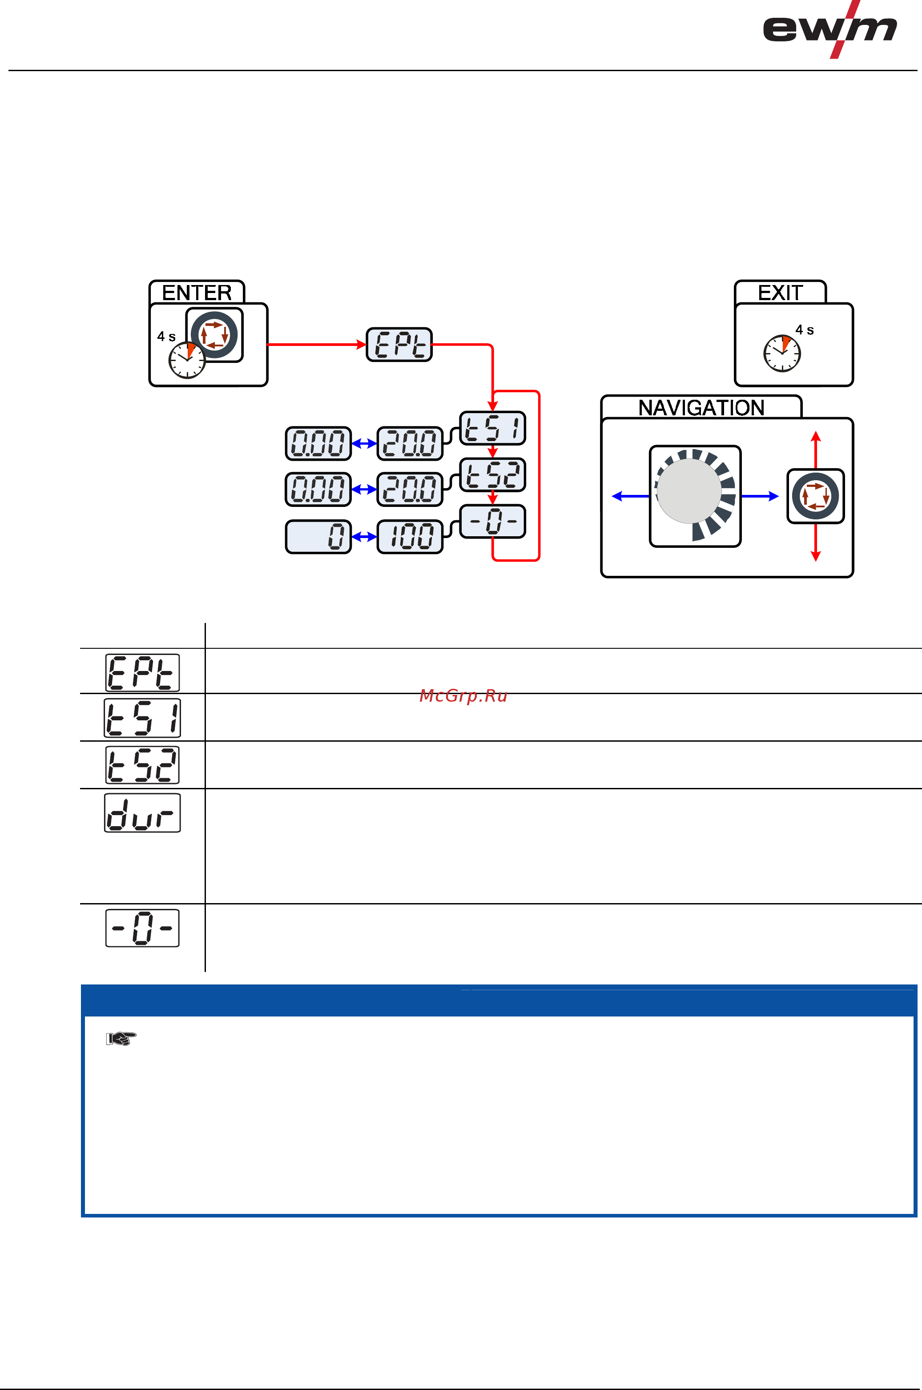Image resolution: width=922 pixels, height=1390 pixels.
Task: Click the McGrp.Ru watermark link
Action: (x=463, y=696)
